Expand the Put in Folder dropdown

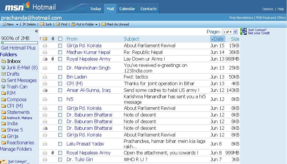click(96, 25)
